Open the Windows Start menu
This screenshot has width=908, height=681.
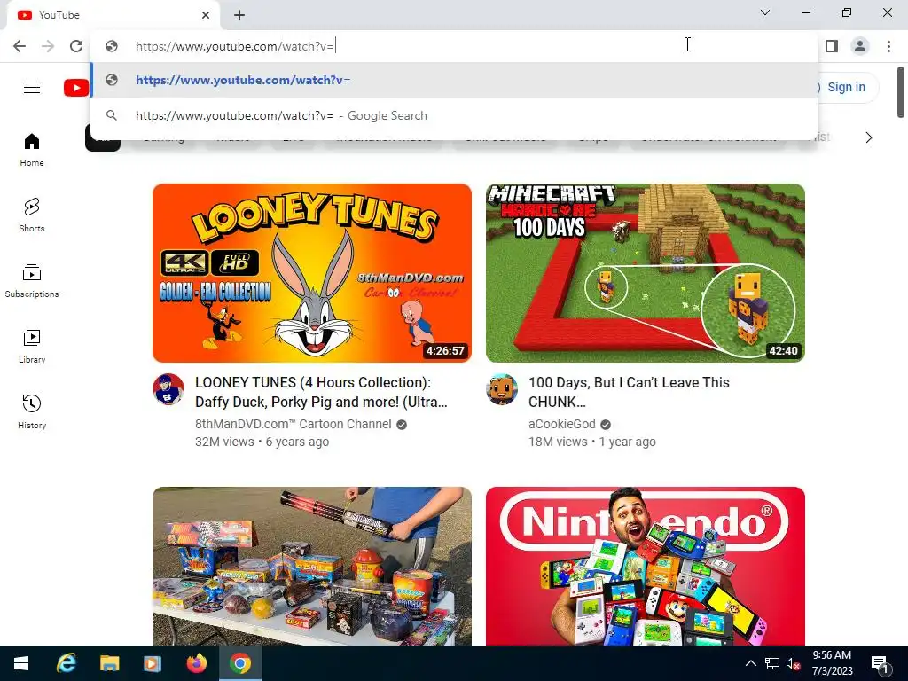(21, 663)
